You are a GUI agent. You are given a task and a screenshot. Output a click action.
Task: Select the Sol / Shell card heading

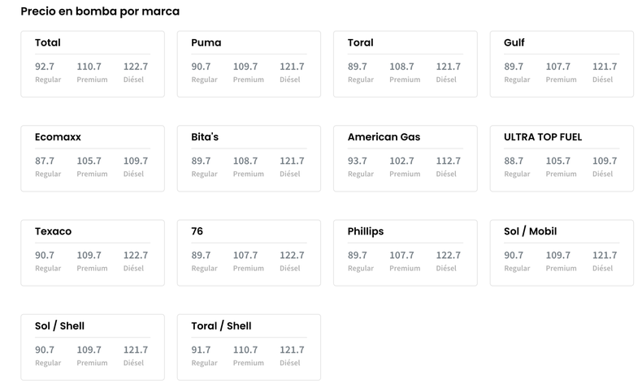pyautogui.click(x=59, y=325)
